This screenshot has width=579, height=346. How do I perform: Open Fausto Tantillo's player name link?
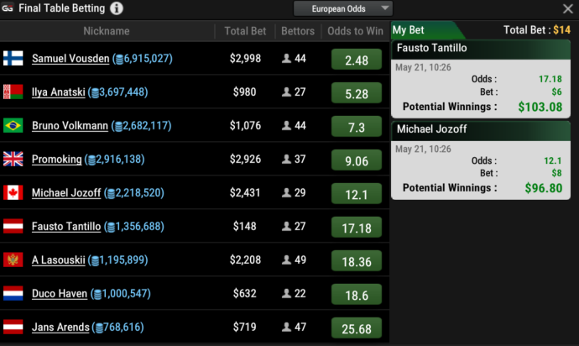[x=66, y=227]
